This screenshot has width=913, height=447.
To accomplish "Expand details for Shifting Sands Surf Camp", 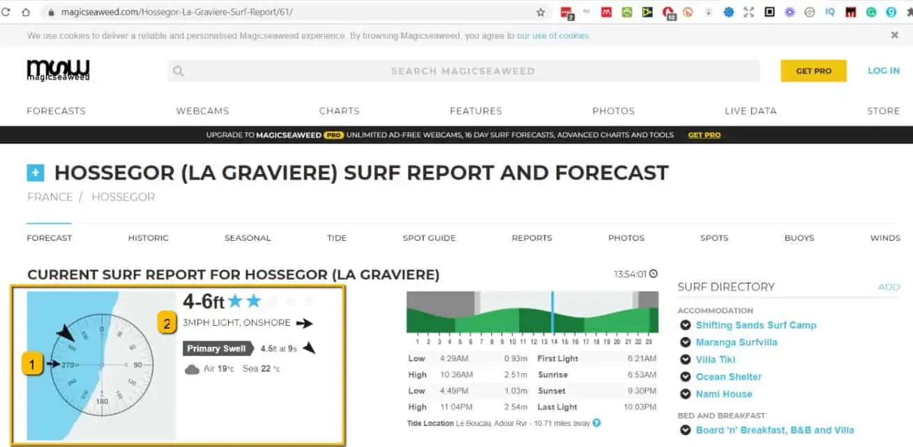I will pyautogui.click(x=686, y=325).
